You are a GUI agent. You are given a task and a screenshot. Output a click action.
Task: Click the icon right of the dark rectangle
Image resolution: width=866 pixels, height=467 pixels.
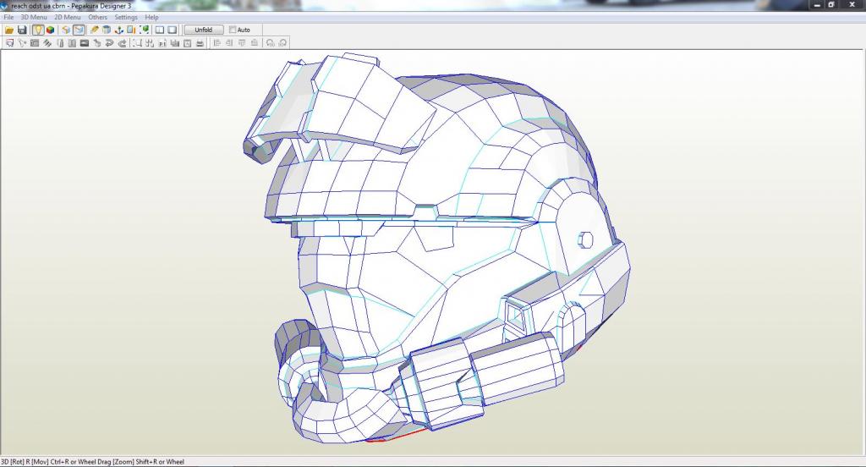[97, 43]
